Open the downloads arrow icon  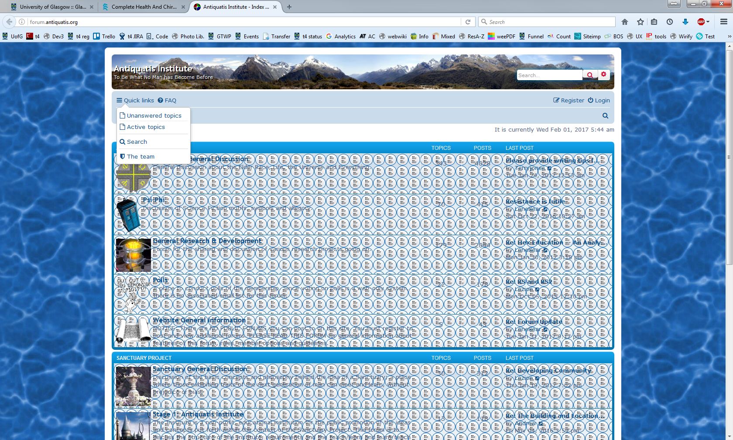pyautogui.click(x=685, y=22)
